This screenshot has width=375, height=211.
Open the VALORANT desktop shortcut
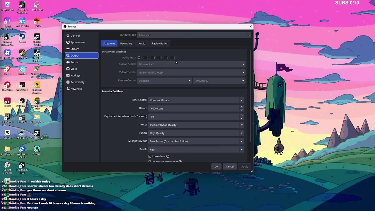(22, 86)
